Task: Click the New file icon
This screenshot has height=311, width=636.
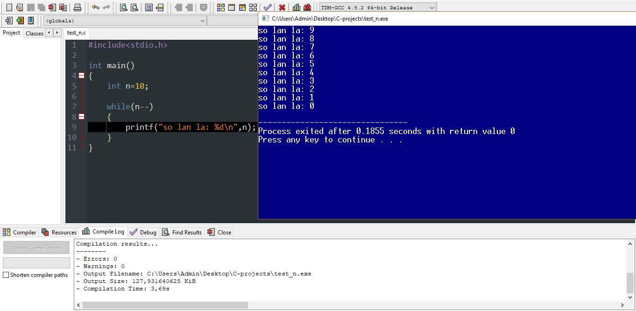Action: tap(9, 7)
